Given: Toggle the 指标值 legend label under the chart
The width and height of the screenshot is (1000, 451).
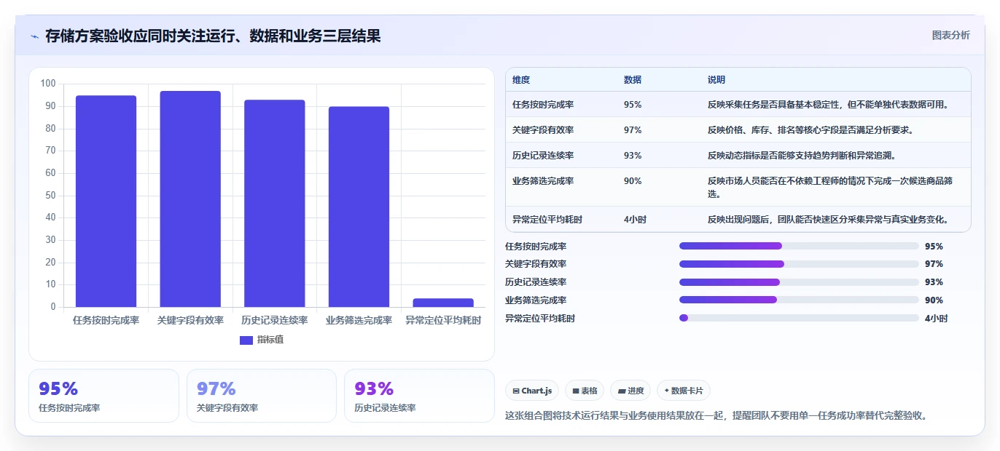Looking at the screenshot, I should pos(270,340).
